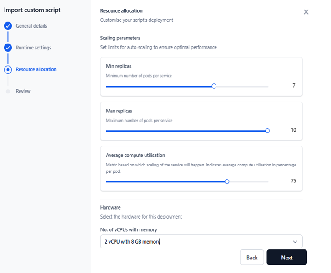The image size is (331, 273).
Task: Click the Min replicas value 7
Action: point(294,86)
